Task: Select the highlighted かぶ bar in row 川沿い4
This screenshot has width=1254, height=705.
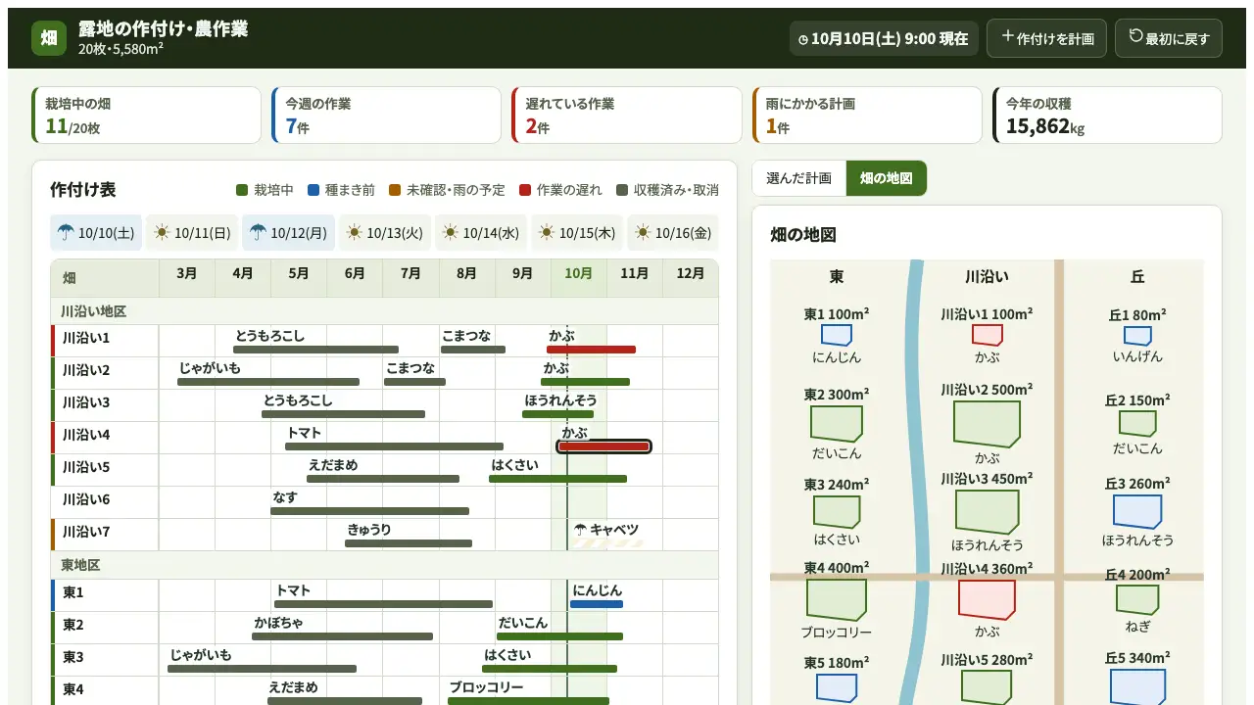Action: click(604, 446)
